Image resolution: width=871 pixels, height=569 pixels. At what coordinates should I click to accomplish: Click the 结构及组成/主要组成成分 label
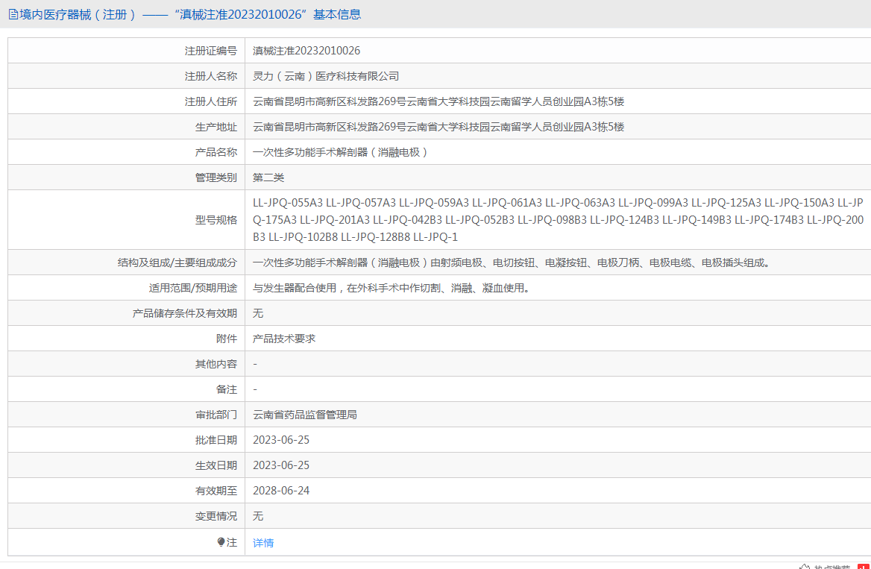177,263
